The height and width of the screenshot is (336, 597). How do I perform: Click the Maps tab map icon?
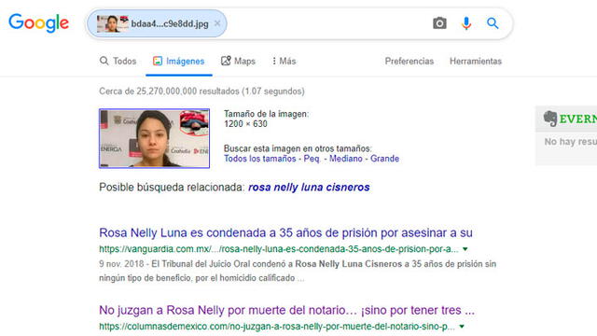226,61
